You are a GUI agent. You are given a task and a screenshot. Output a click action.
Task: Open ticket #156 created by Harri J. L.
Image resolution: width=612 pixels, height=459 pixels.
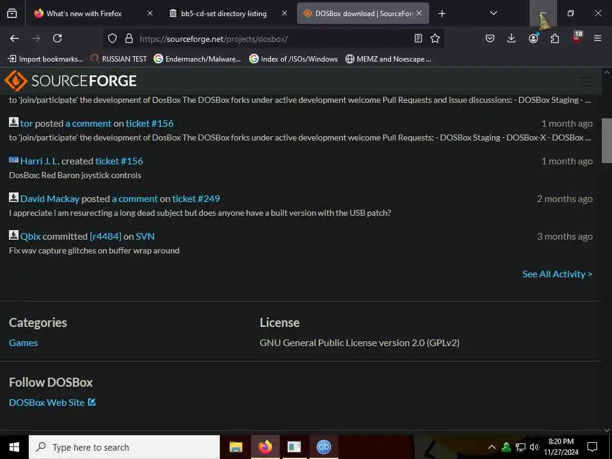(x=119, y=161)
